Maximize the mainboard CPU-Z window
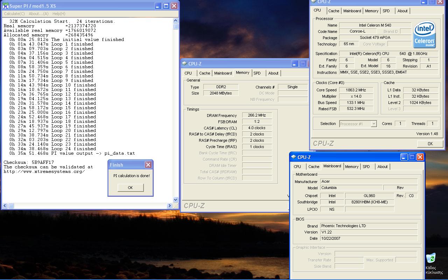Screen dimensions: 448x280 coord(412,157)
